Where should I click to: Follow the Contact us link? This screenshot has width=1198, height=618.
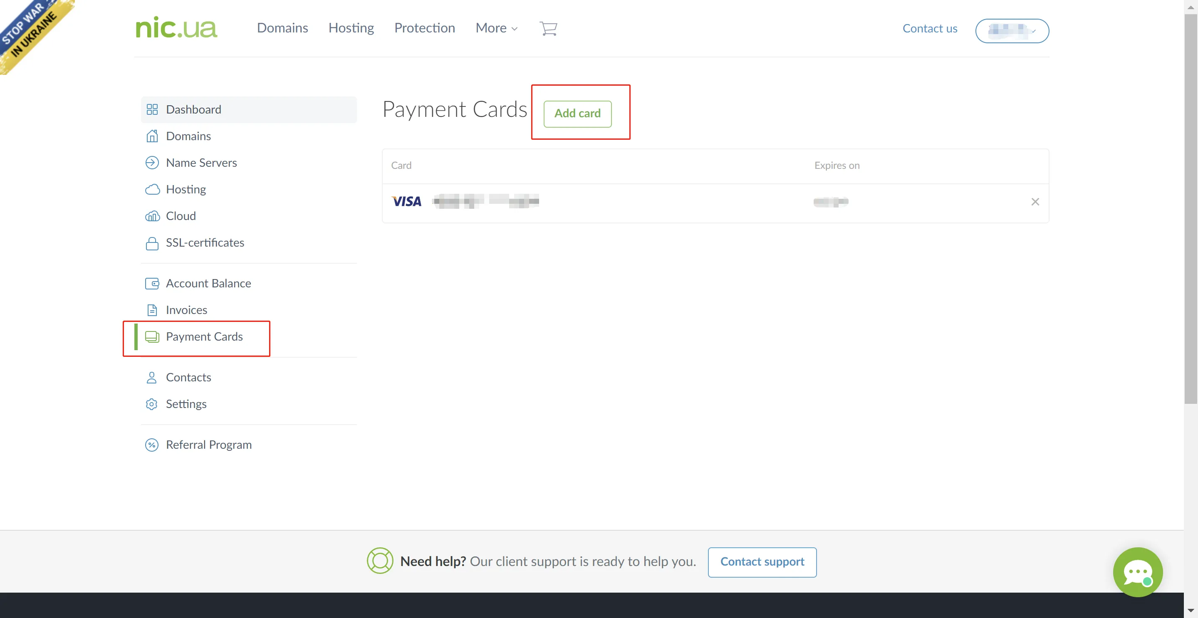tap(929, 29)
